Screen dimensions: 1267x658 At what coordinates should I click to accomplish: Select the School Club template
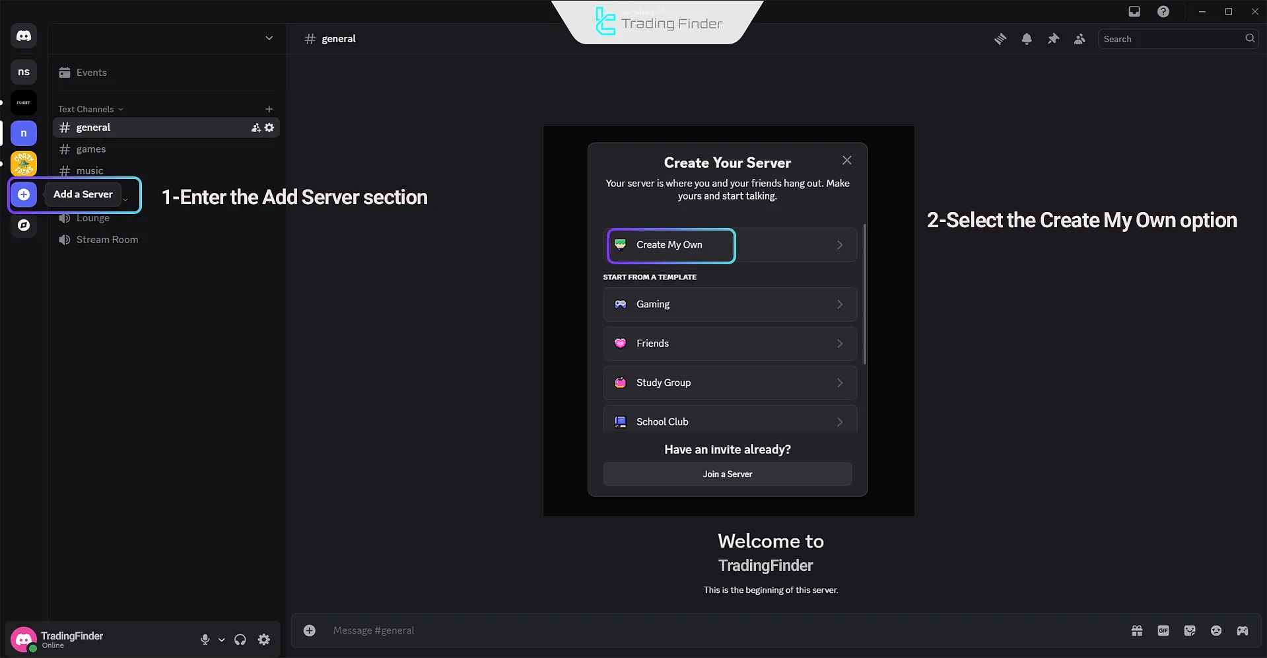(730, 419)
